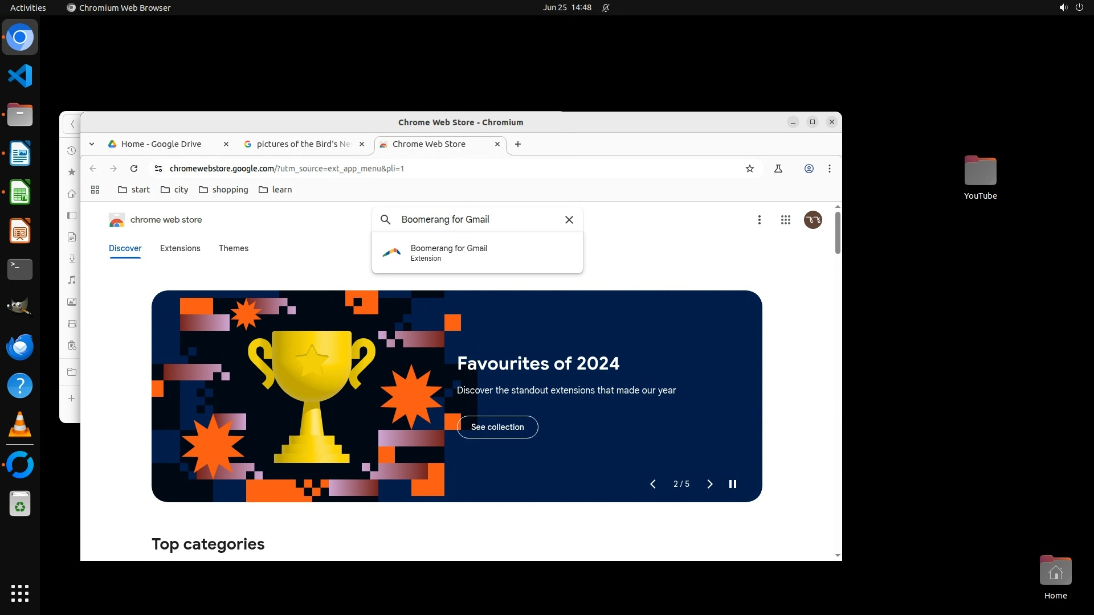
Task: Show the next carousel slide
Action: point(709,484)
